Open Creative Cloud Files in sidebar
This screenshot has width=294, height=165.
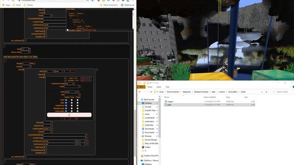[x=150, y=156]
